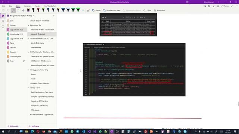Select the red pen

pyautogui.click(x=38, y=10)
